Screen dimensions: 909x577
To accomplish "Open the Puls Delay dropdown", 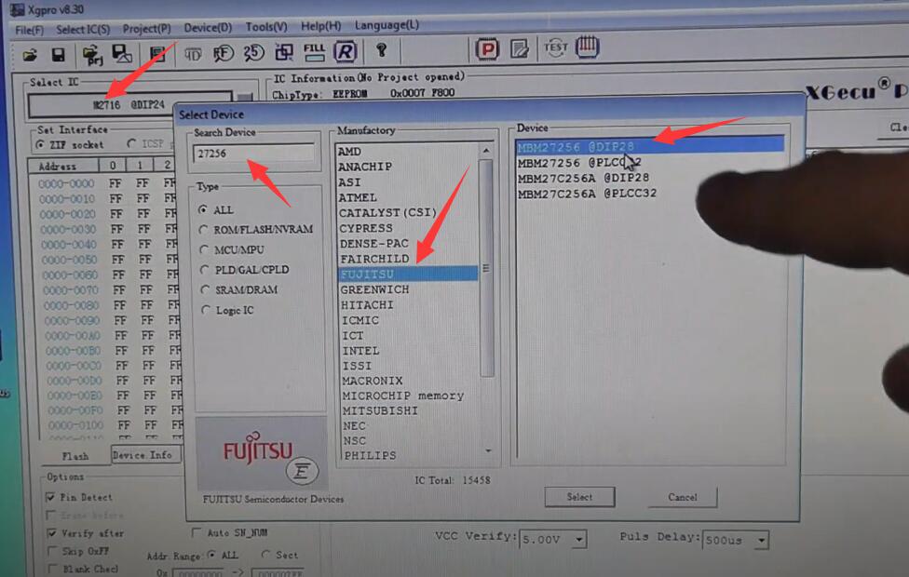I will click(762, 540).
